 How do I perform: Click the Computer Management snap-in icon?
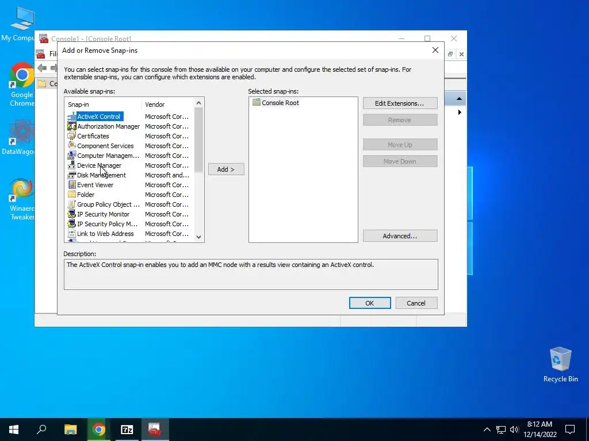[x=71, y=156]
